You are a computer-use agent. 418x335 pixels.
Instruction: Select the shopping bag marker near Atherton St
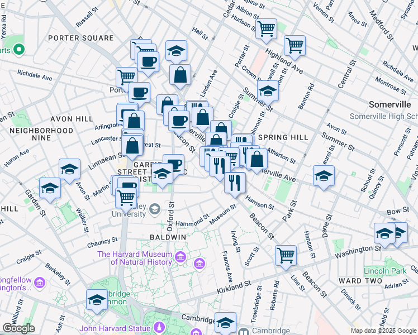(x=256, y=160)
